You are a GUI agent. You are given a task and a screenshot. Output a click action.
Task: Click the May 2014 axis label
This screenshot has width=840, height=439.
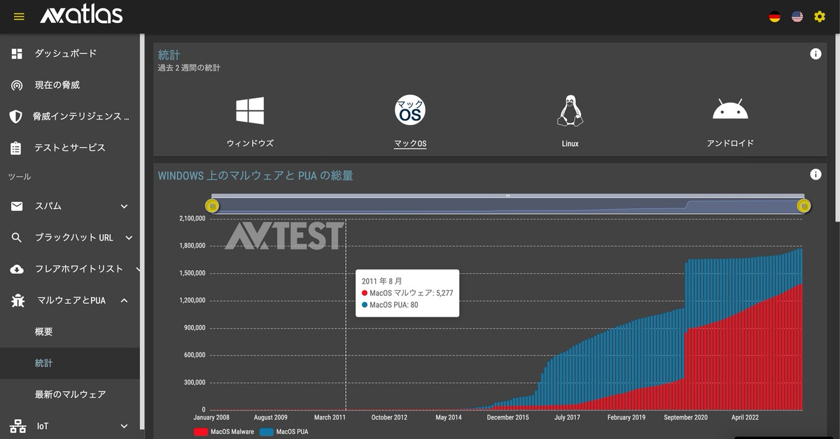coord(449,418)
